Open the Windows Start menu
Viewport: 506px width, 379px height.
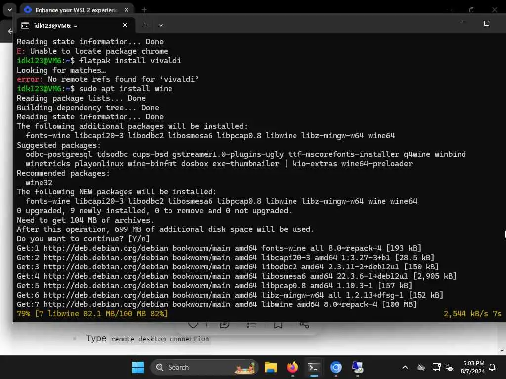(x=138, y=367)
